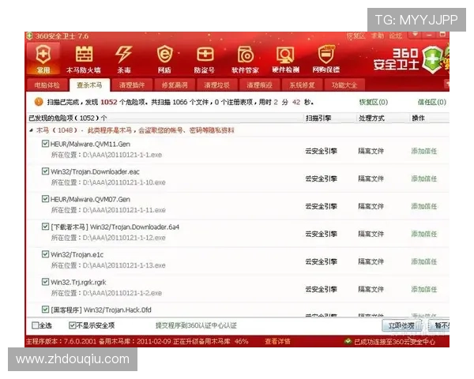Toggle the 不显示安全项 checkbox
474x379 pixels.
coord(72,325)
